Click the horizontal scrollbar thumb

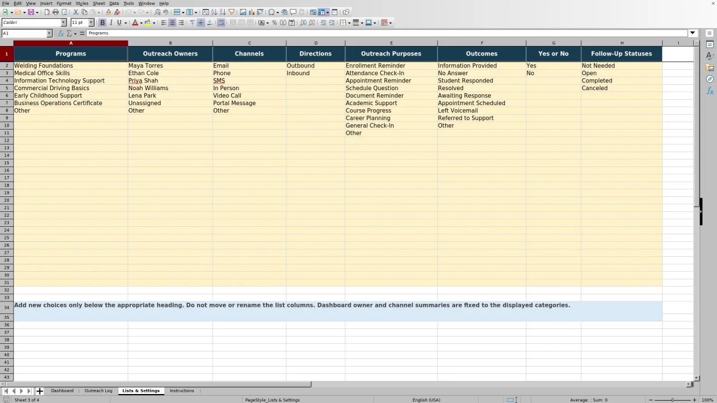tap(160, 384)
